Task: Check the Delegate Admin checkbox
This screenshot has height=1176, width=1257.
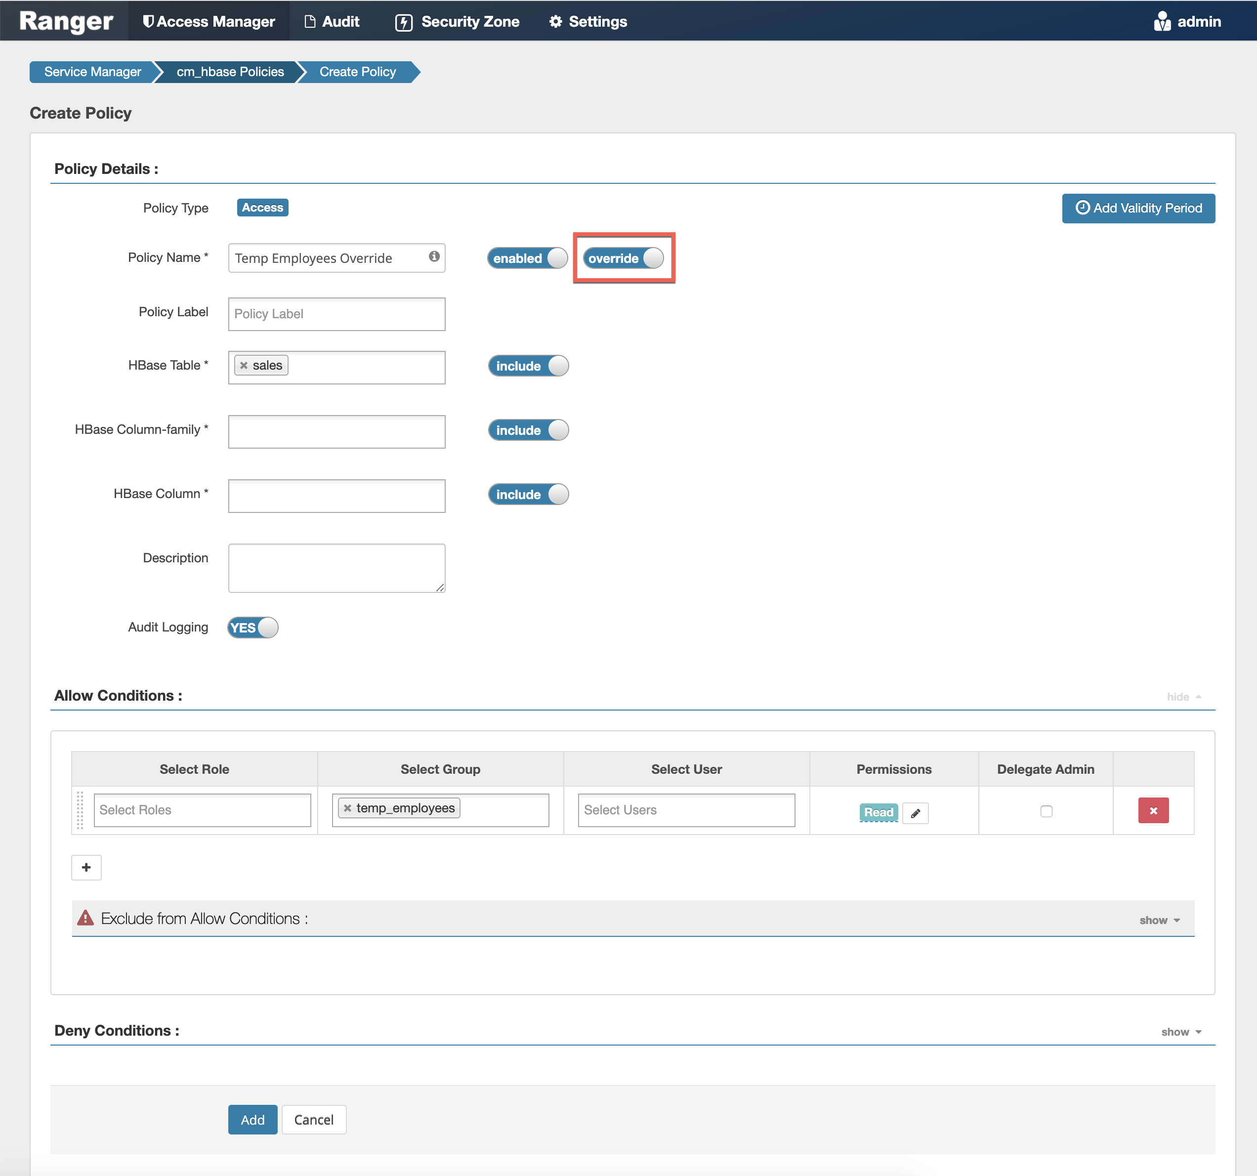Action: tap(1046, 811)
